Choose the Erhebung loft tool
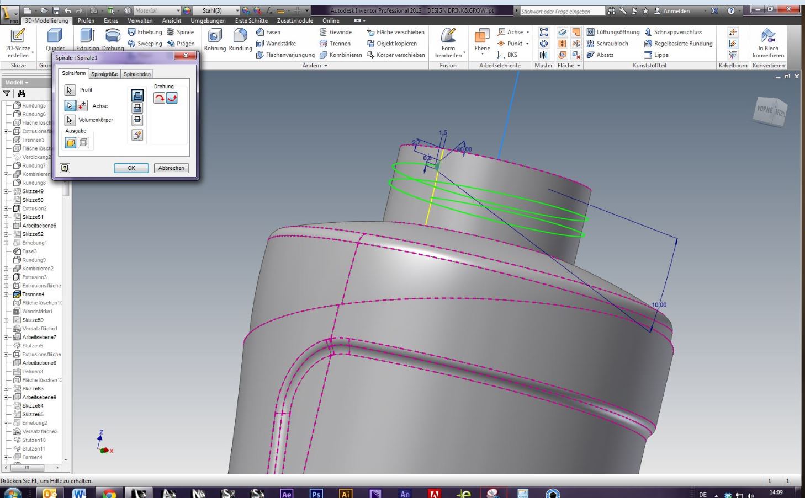The width and height of the screenshot is (805, 498). click(145, 32)
